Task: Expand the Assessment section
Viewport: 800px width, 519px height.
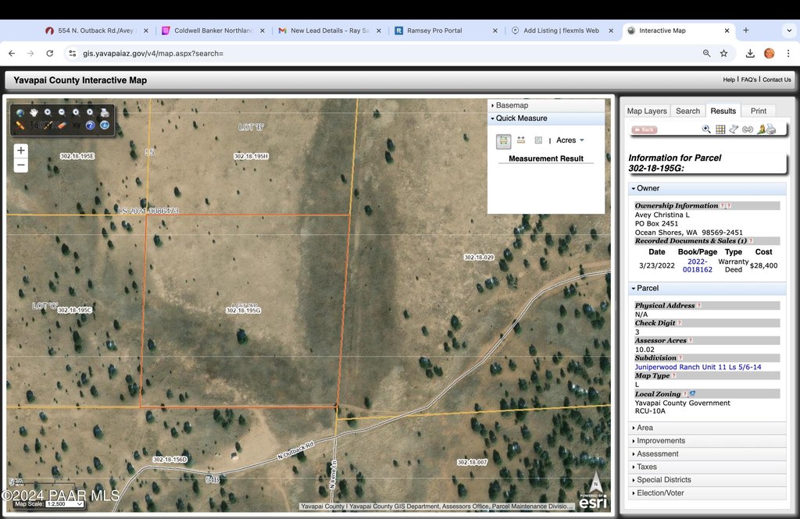Action: pyautogui.click(x=657, y=453)
